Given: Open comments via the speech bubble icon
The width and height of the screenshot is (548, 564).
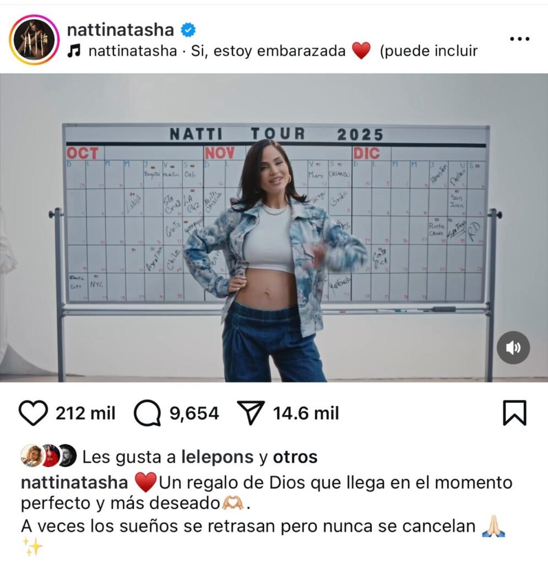Looking at the screenshot, I should 148,413.
